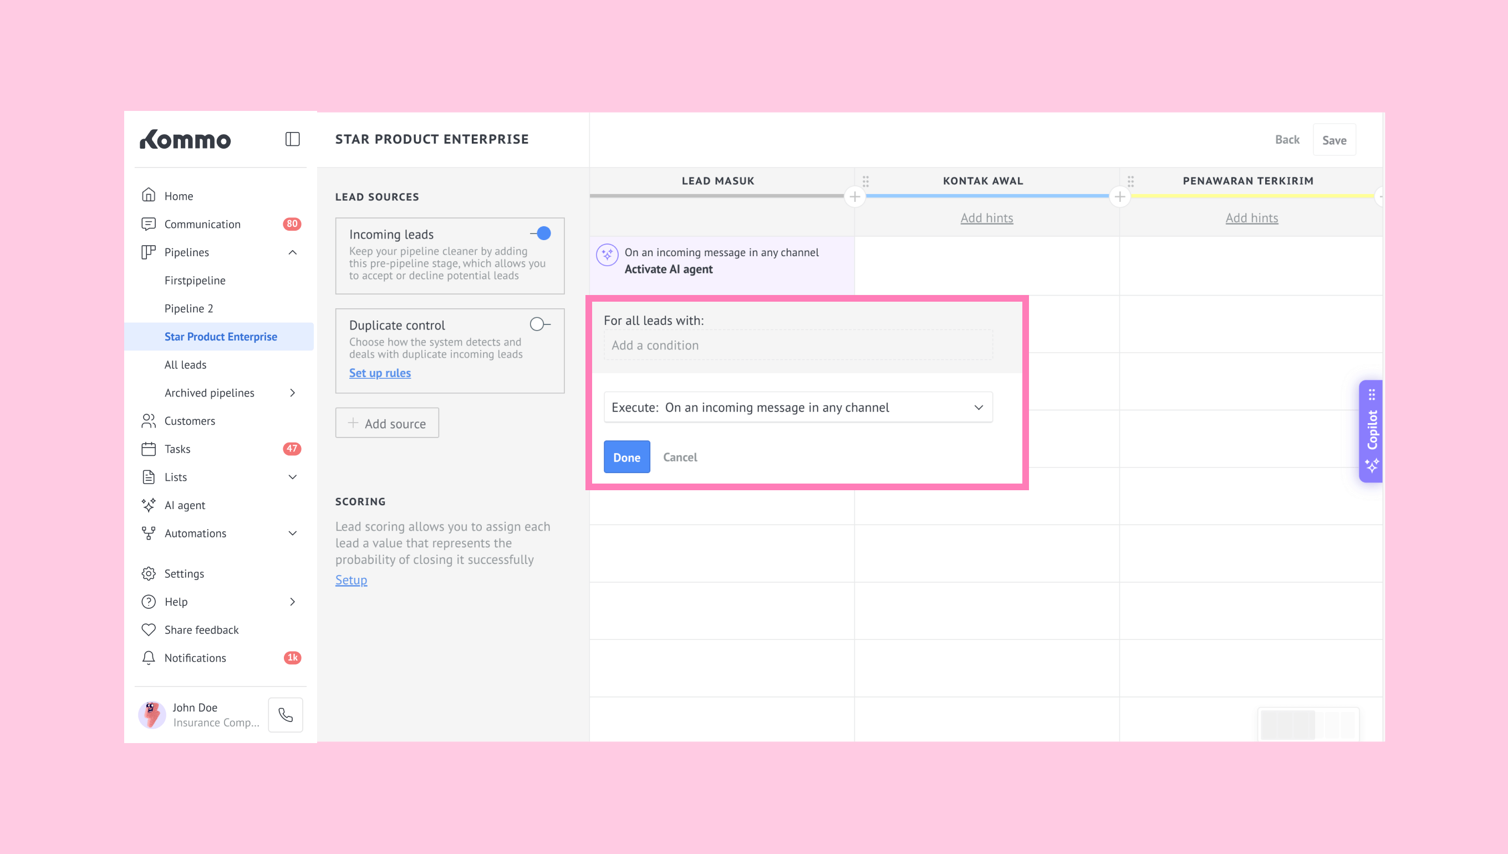Open the AI agent section
The width and height of the screenshot is (1508, 854).
[x=185, y=505]
